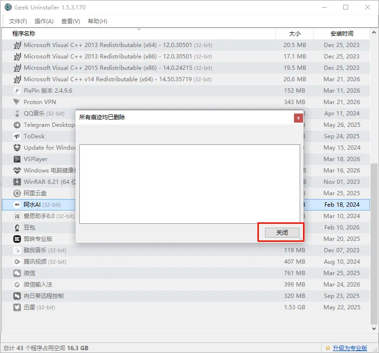Select the PixPin 版本 2.4.9.6 row

186,91
